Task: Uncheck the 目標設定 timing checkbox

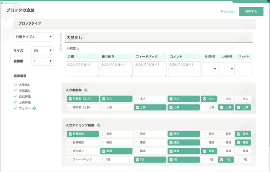Action: point(83,134)
